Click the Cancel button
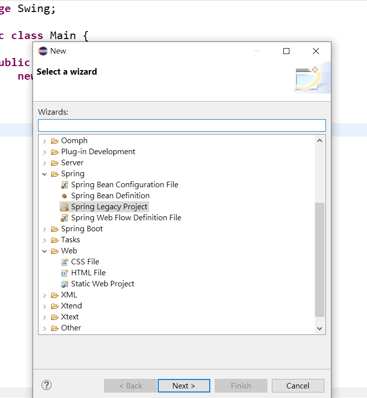This screenshot has height=398, width=367. (298, 386)
